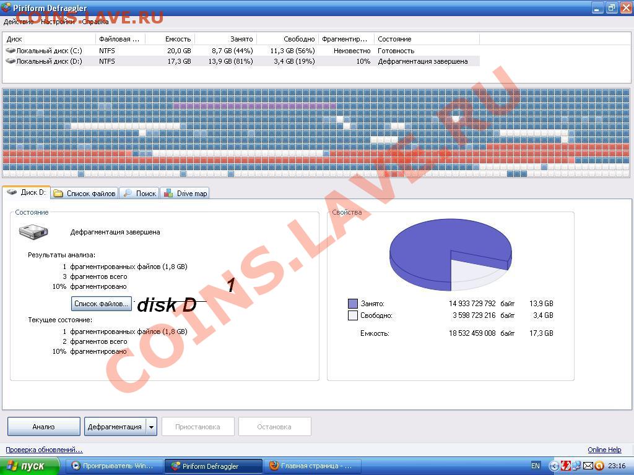Switch to the Drive map tab
The height and width of the screenshot is (475, 634).
(185, 194)
